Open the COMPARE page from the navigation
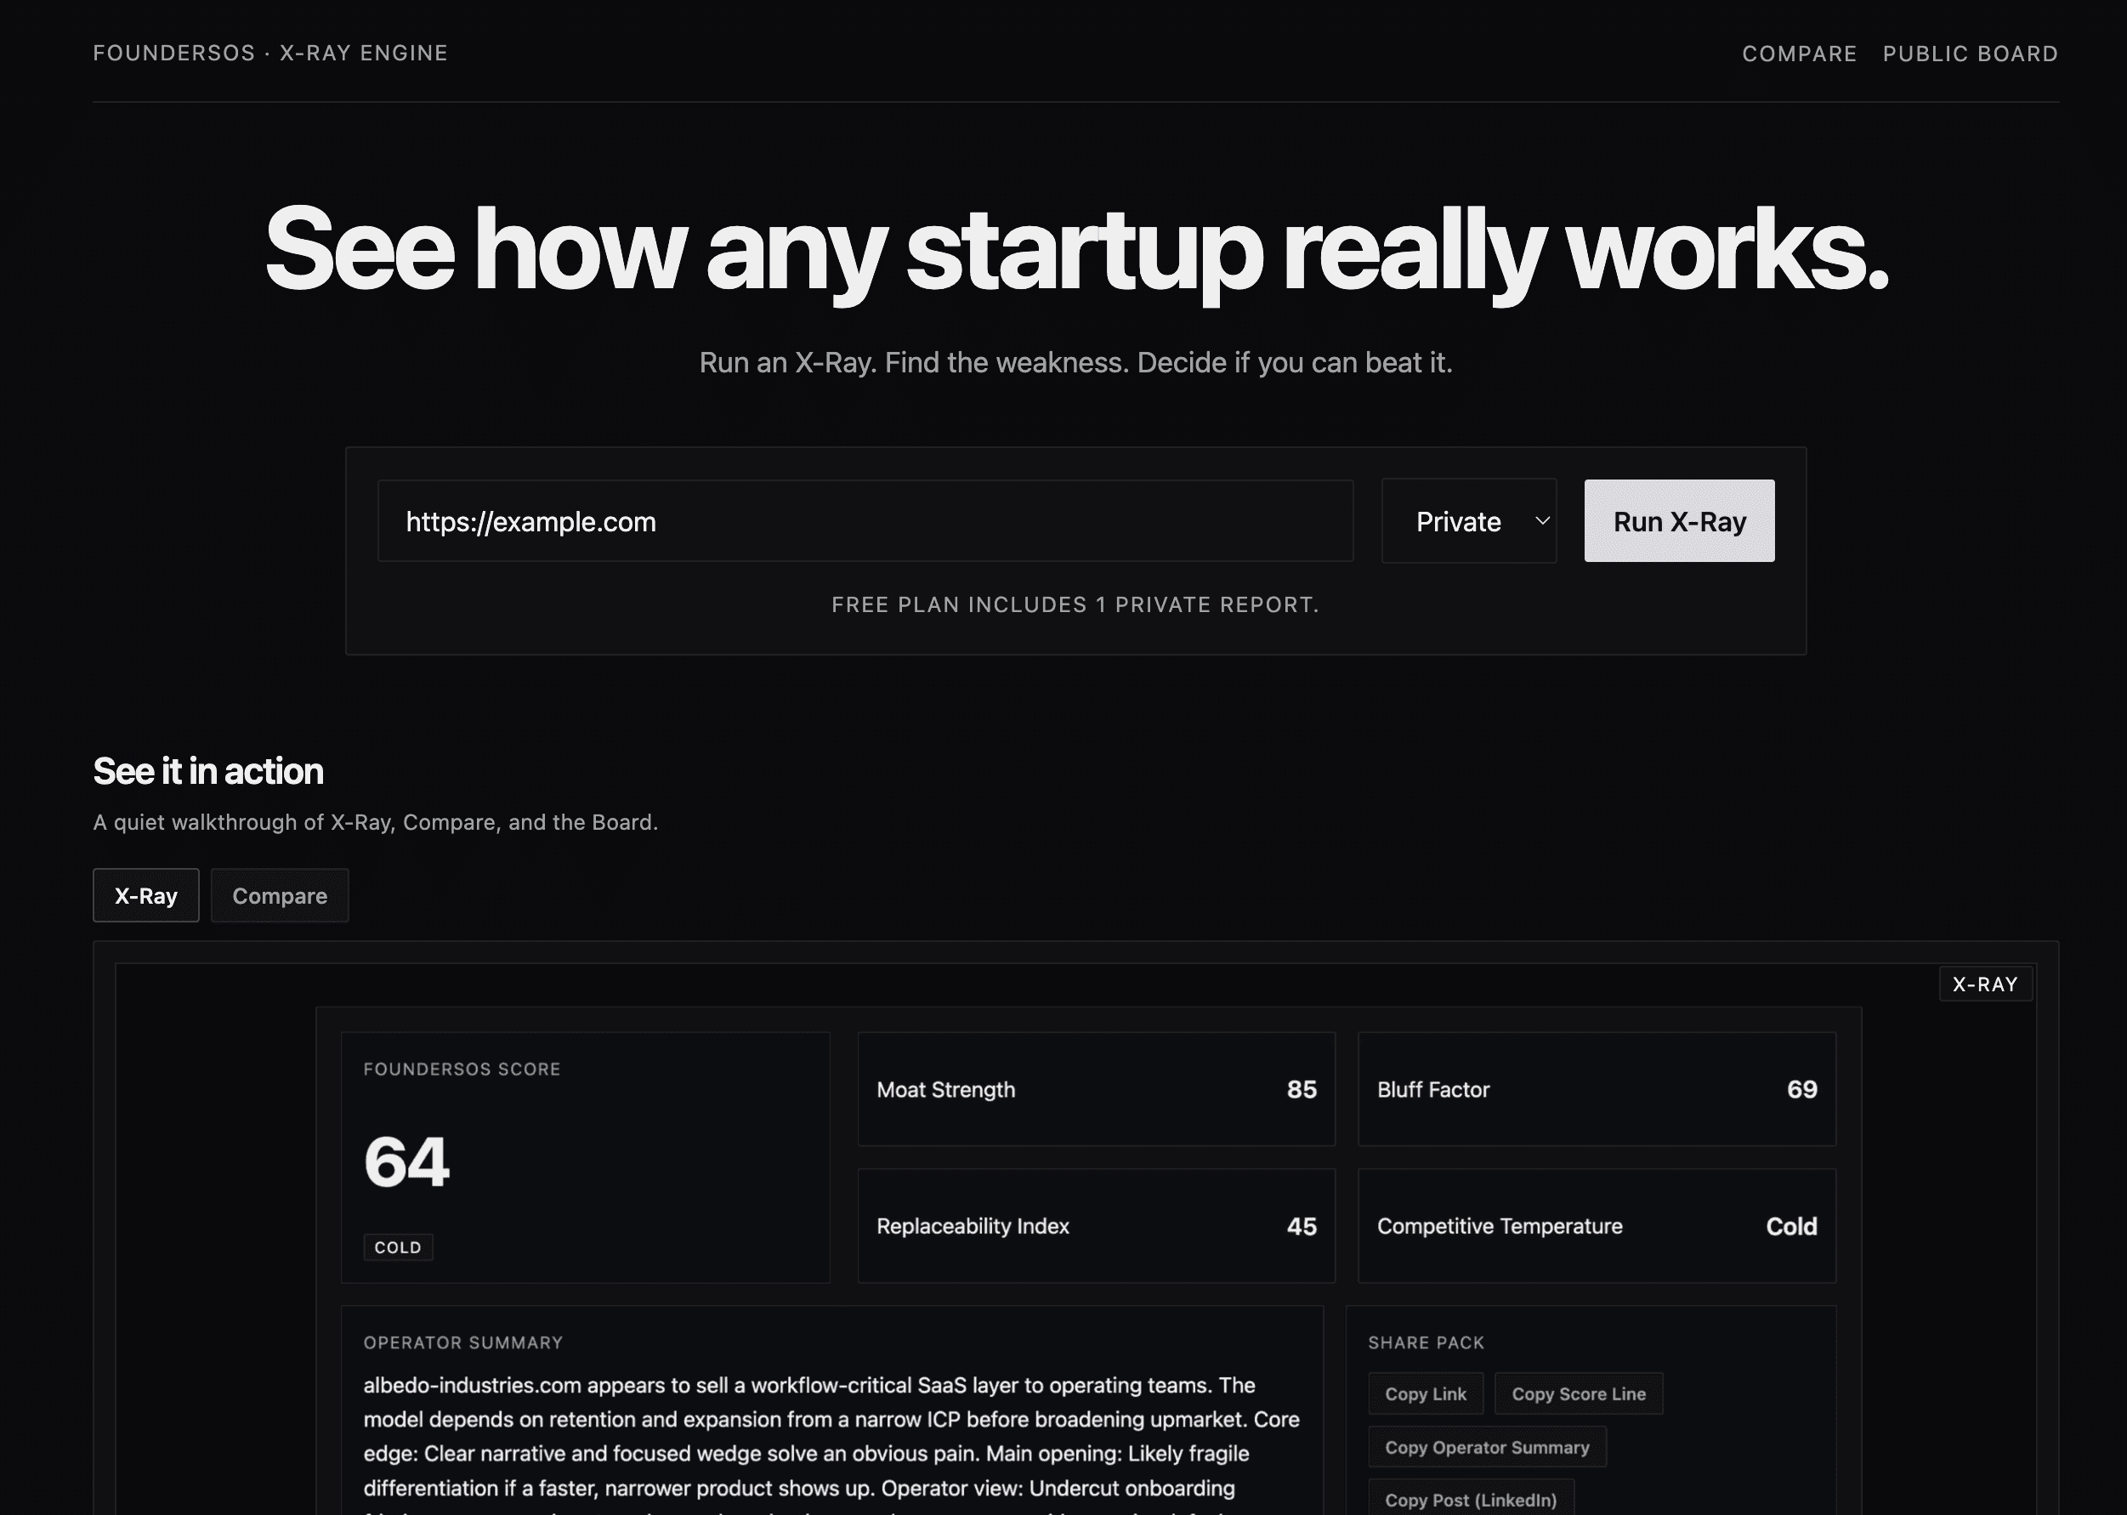This screenshot has width=2127, height=1515. click(x=1800, y=54)
